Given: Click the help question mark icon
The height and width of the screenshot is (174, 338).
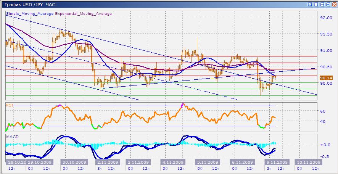Looking at the screenshot, I should [311, 4].
